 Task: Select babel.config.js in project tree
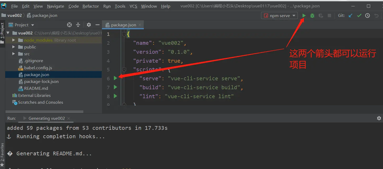point(38,68)
